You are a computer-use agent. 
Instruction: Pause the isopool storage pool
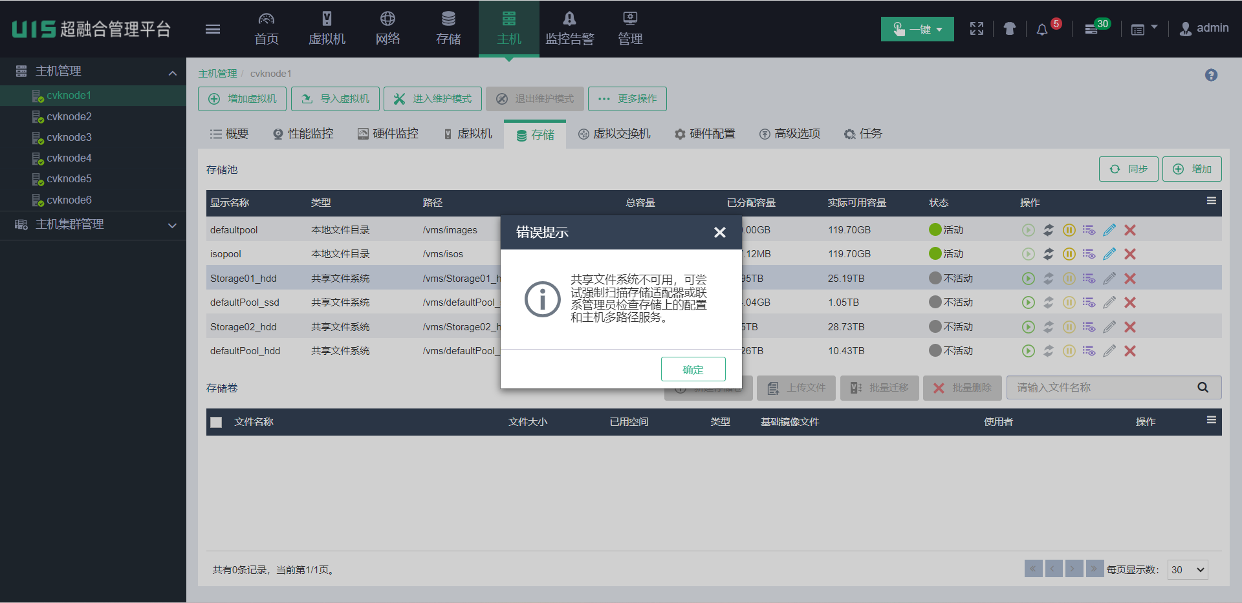[x=1069, y=254]
